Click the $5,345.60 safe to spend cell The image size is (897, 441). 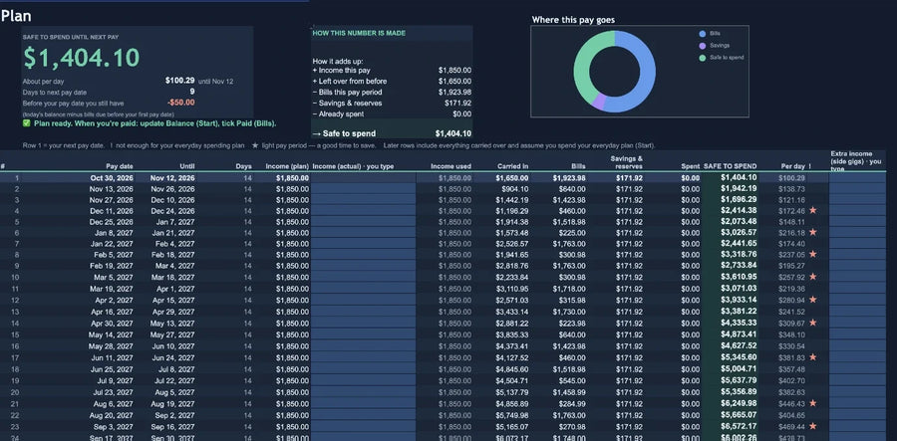[x=739, y=357]
